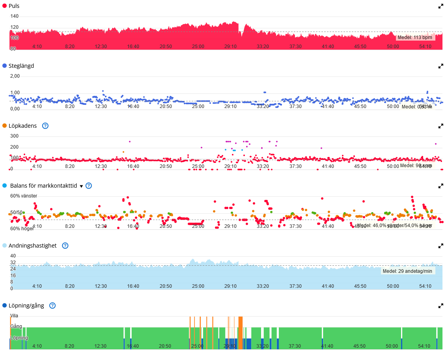Click the 'Löpning' axis label
The height and width of the screenshot is (356, 448).
pos(19,338)
